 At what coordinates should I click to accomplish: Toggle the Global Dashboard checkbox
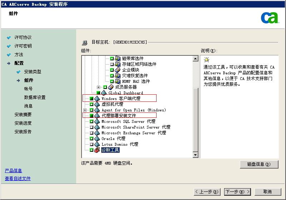[x=98, y=93]
